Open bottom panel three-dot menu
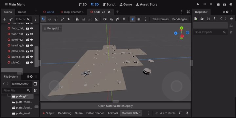The height and width of the screenshot is (118, 236). [x=148, y=113]
